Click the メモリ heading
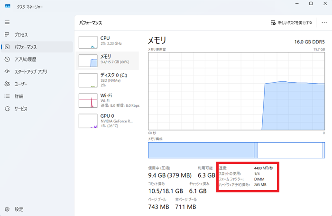The image size is (332, 216). click(x=157, y=40)
